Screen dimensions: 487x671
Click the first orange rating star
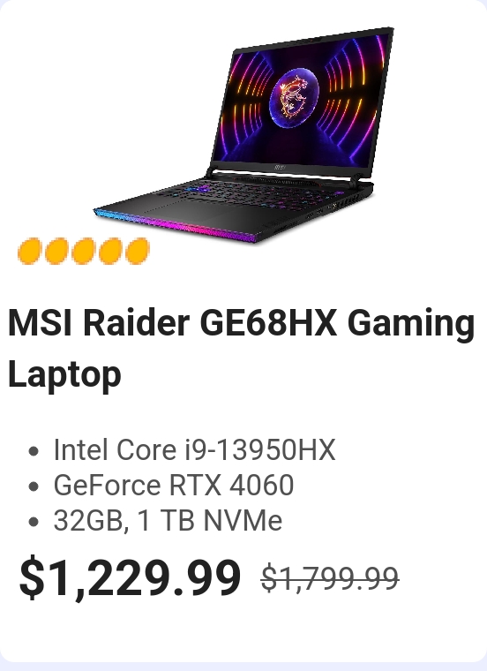pyautogui.click(x=29, y=252)
